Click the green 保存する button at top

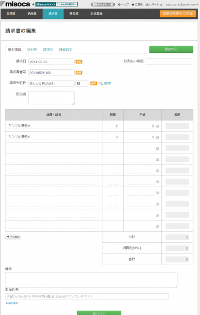[x=171, y=49]
